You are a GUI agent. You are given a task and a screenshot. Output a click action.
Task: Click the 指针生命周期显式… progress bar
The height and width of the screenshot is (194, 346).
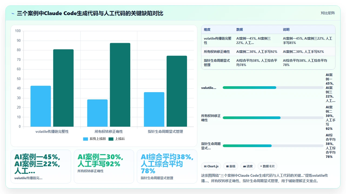pyautogui.click(x=273, y=146)
